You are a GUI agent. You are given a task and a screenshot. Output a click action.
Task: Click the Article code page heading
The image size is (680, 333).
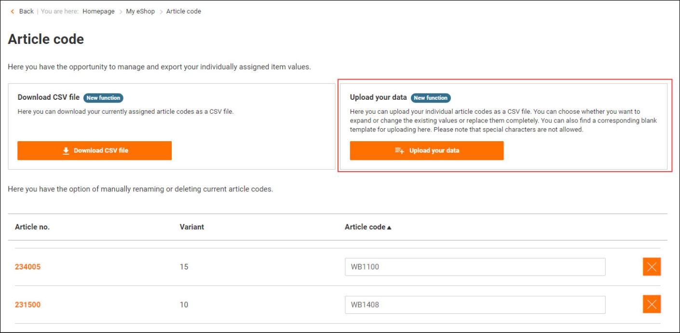[x=46, y=39]
